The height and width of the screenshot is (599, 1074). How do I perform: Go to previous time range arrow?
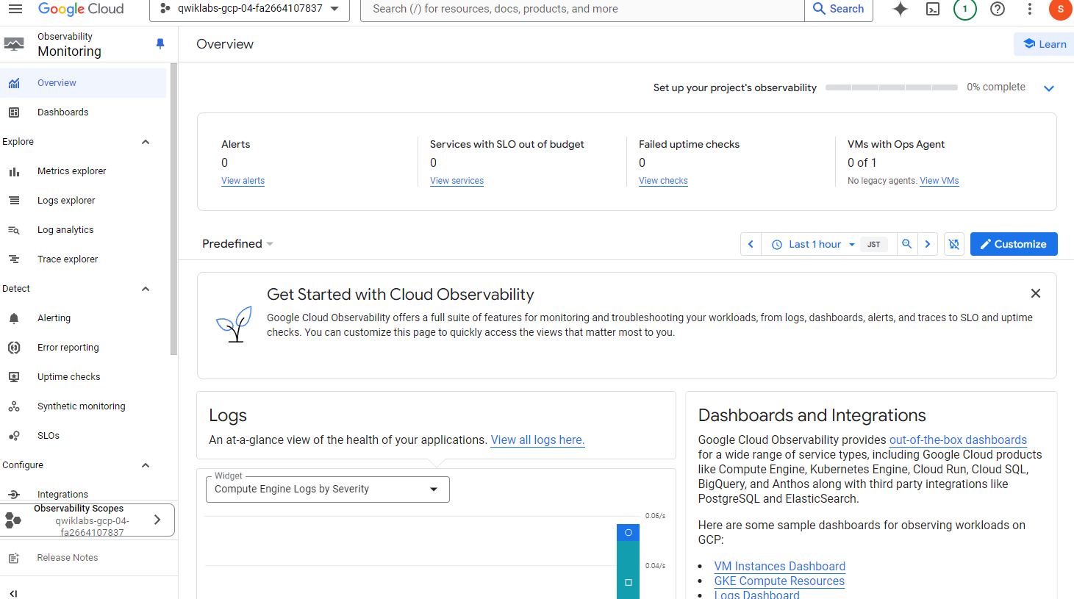751,245
